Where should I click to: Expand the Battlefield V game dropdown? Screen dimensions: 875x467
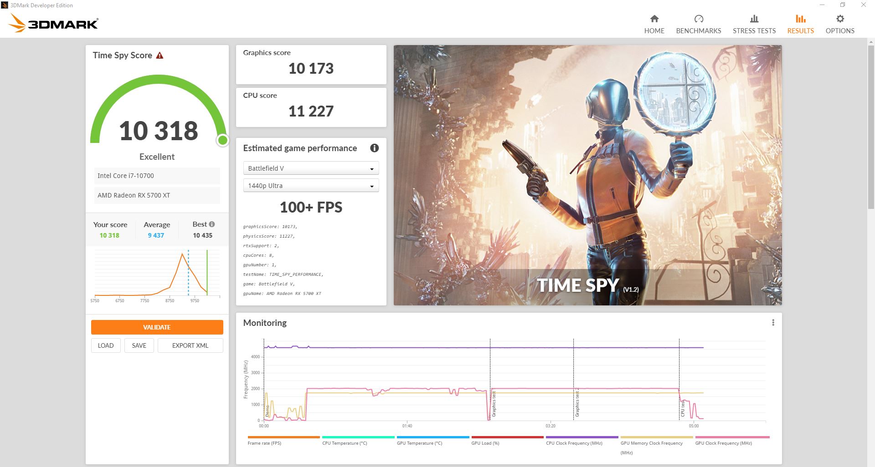point(311,168)
